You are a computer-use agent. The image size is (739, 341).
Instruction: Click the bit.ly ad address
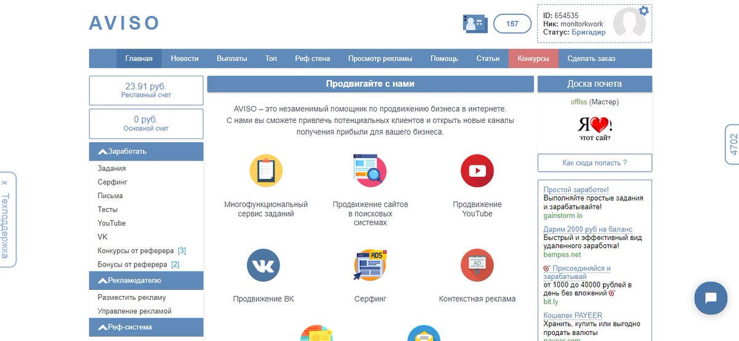551,302
